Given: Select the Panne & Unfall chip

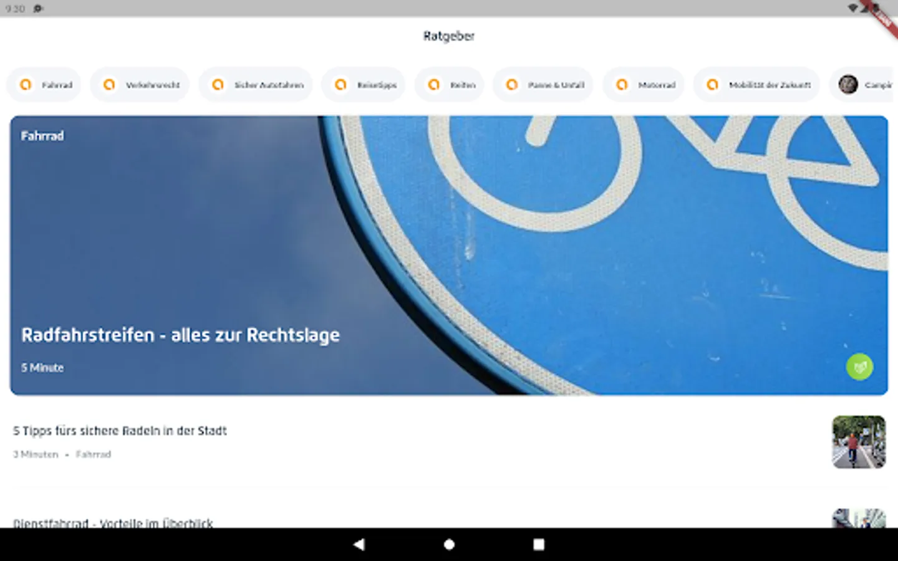Looking at the screenshot, I should point(543,85).
